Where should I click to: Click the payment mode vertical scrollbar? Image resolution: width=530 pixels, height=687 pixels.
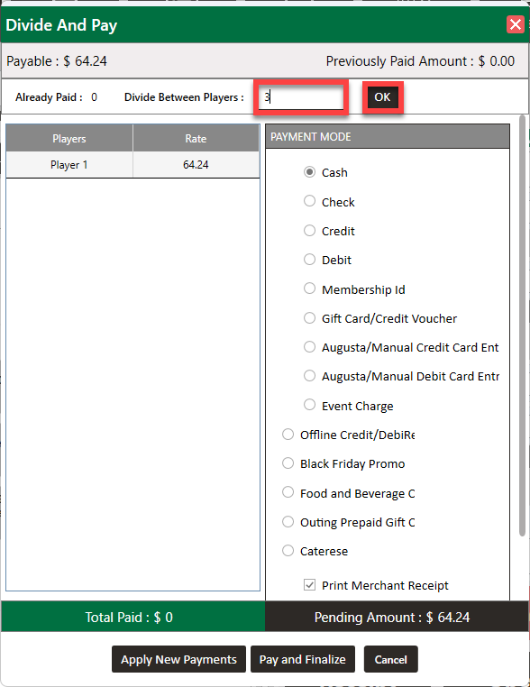[522, 325]
